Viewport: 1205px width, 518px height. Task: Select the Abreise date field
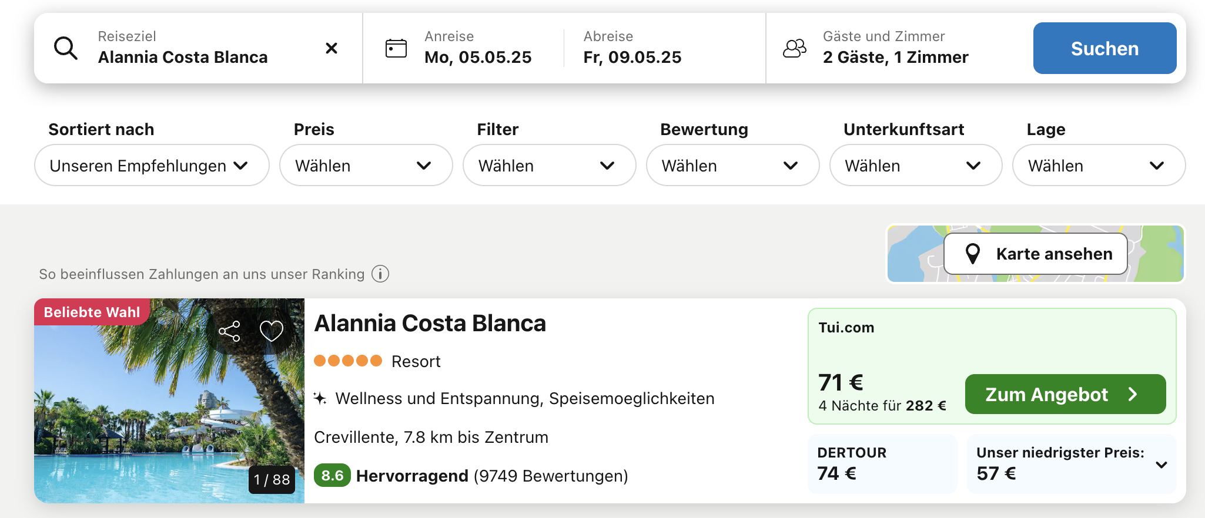[x=632, y=48]
